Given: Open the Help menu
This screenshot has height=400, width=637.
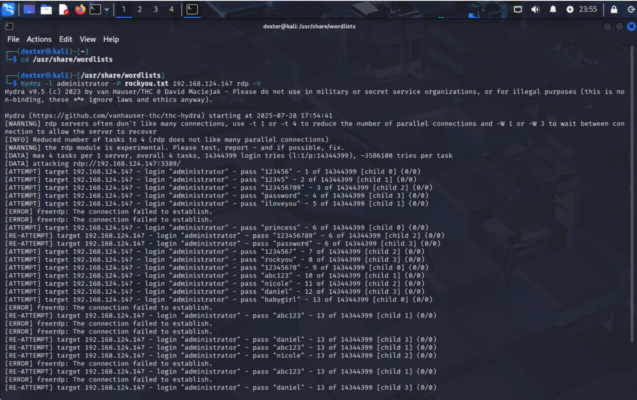Looking at the screenshot, I should pyautogui.click(x=111, y=39).
